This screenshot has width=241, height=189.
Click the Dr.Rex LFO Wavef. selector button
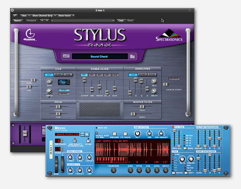(x=174, y=173)
